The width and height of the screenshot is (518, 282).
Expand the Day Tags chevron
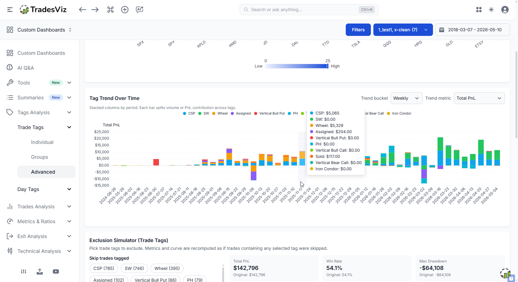(69, 189)
